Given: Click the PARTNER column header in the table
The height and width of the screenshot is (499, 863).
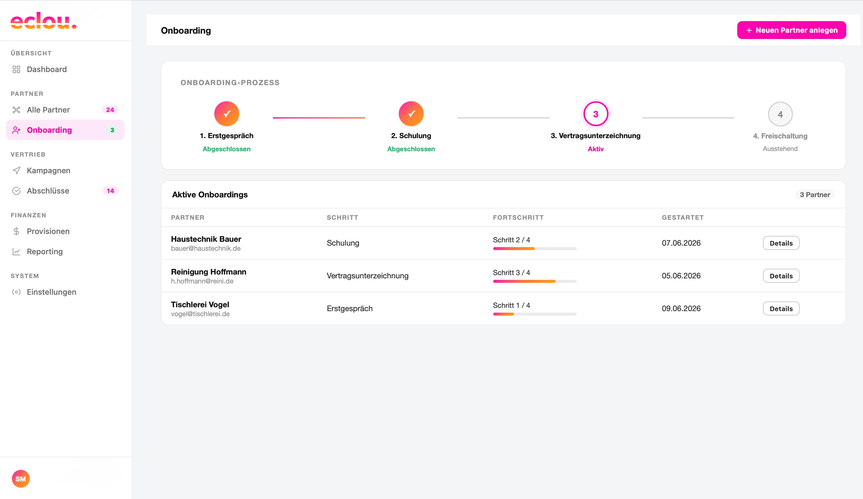Looking at the screenshot, I should 188,218.
